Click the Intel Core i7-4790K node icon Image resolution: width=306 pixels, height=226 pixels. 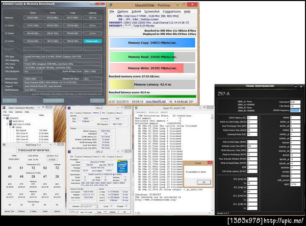(10, 123)
